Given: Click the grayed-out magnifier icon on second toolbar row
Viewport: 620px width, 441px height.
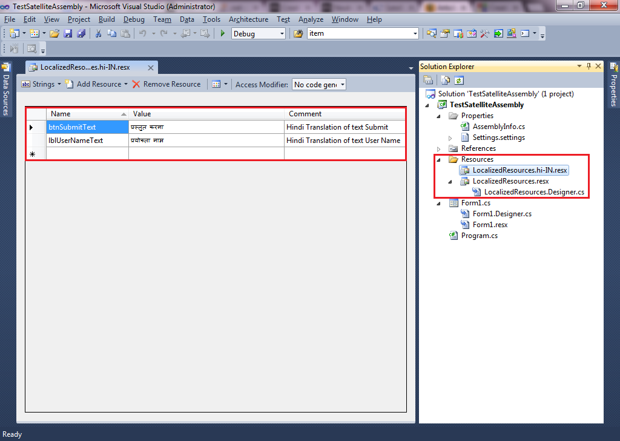Looking at the screenshot, I should (x=31, y=48).
